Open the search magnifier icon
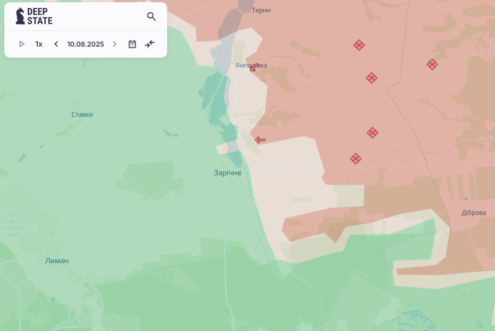 tap(151, 17)
